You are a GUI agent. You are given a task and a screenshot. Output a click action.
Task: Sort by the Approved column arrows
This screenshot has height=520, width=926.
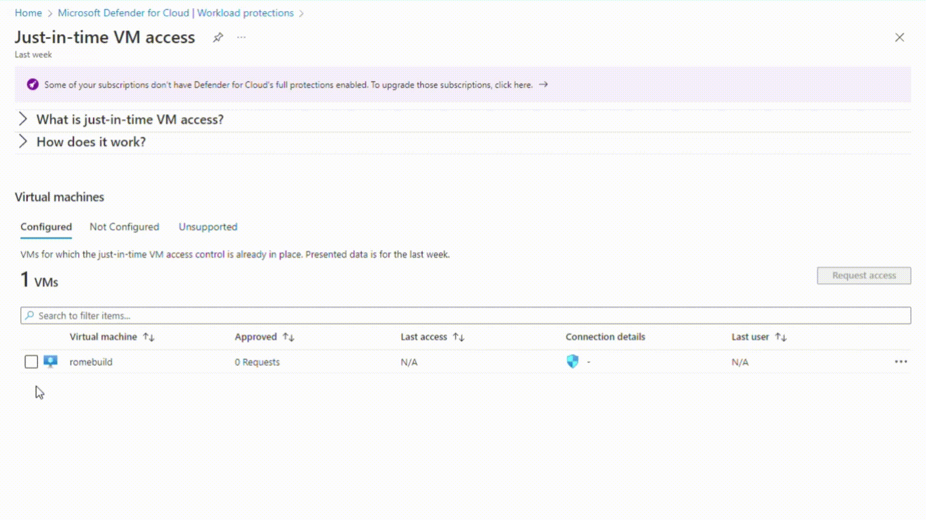288,337
